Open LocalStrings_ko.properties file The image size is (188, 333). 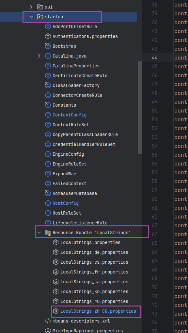94,291
